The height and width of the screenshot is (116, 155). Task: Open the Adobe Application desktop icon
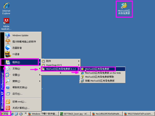6,22
